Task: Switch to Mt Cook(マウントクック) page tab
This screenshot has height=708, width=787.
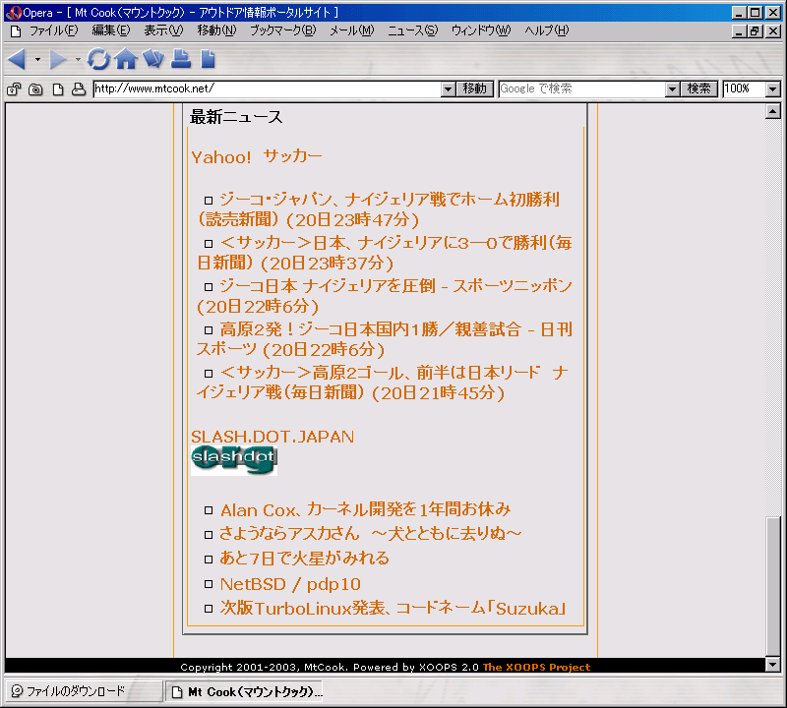Action: click(243, 692)
